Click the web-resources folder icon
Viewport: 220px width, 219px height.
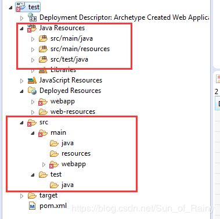tap(43, 112)
